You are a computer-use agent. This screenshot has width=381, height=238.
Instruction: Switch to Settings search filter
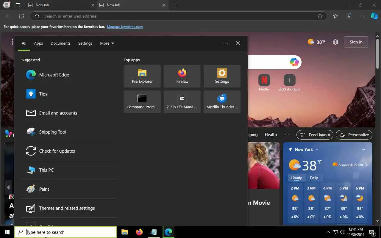point(85,43)
